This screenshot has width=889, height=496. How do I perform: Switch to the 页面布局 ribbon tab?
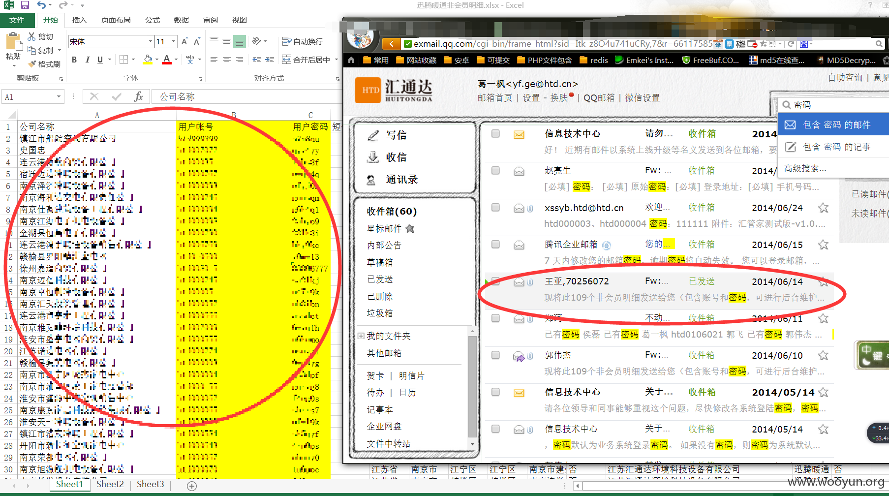[116, 20]
